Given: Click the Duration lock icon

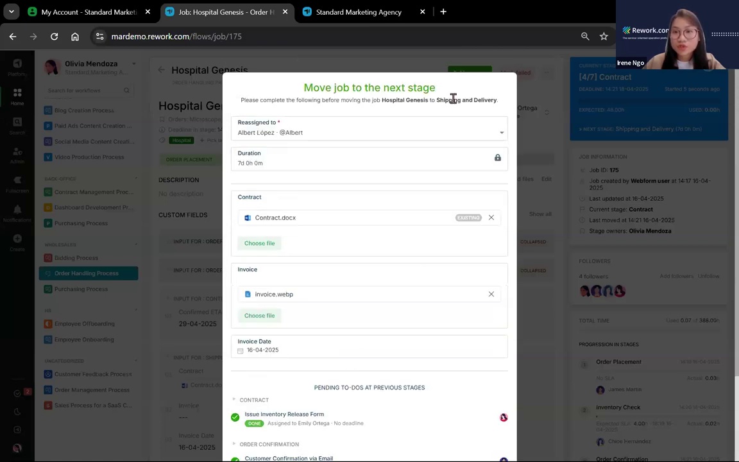Looking at the screenshot, I should [497, 157].
